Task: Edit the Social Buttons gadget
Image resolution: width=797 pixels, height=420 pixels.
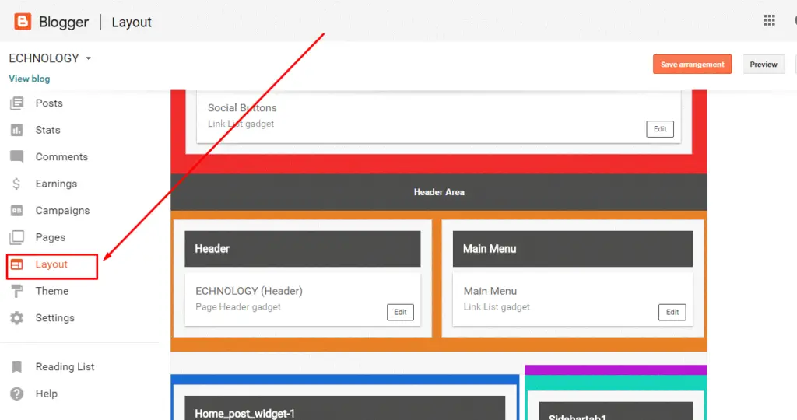Action: pos(660,129)
